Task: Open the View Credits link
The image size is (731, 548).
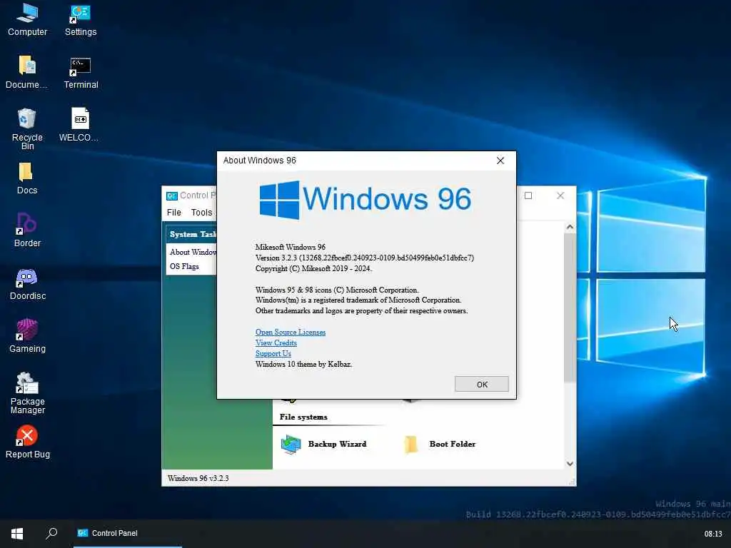Action: tap(276, 343)
